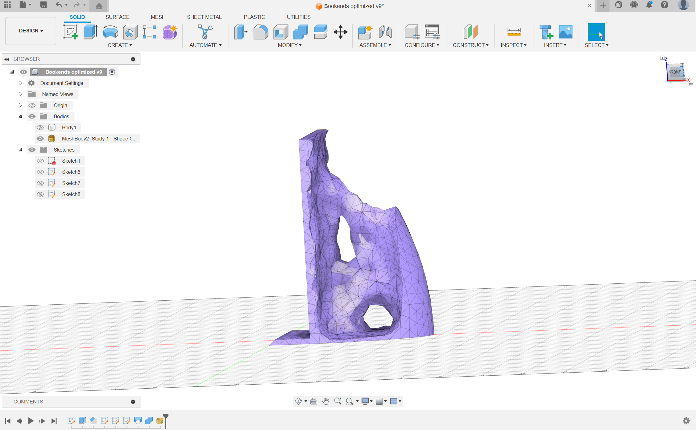Select the Offset Face tool
This screenshot has height=430, width=696.
[x=321, y=32]
